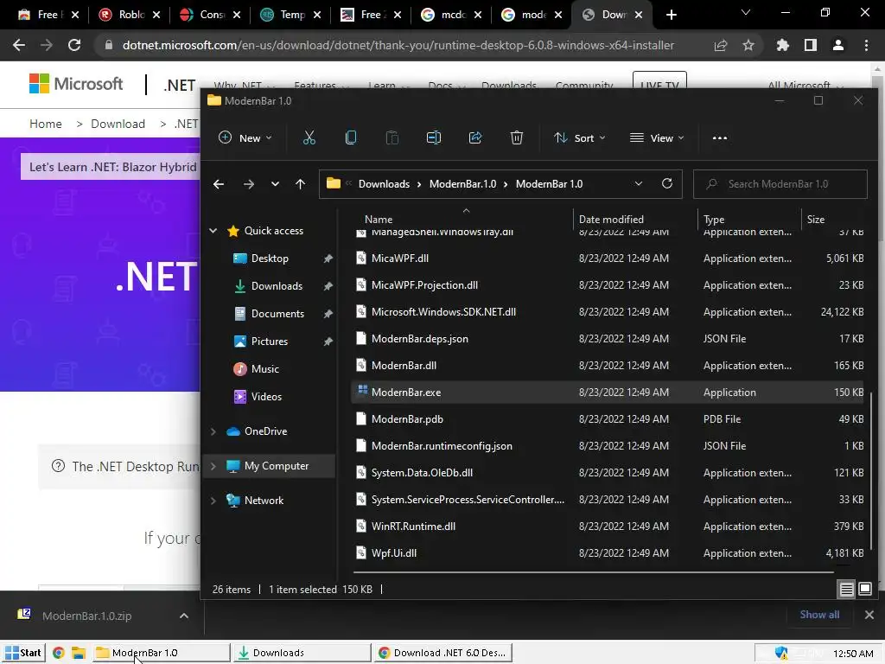Bookmark this page with the star icon
The width and height of the screenshot is (885, 664).
tap(748, 45)
